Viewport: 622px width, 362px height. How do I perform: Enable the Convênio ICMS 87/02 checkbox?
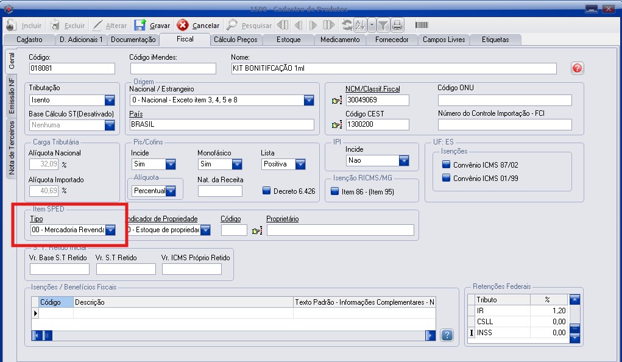(x=446, y=165)
